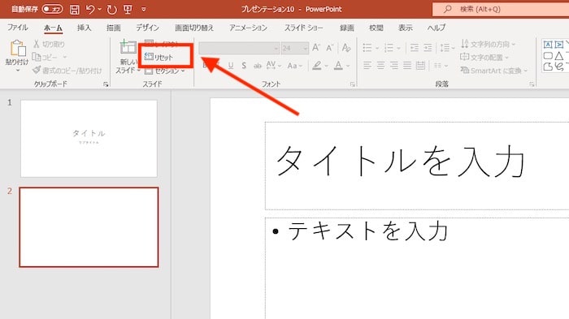Click the Undo arrow icon
The width and height of the screenshot is (569, 319).
[x=90, y=9]
